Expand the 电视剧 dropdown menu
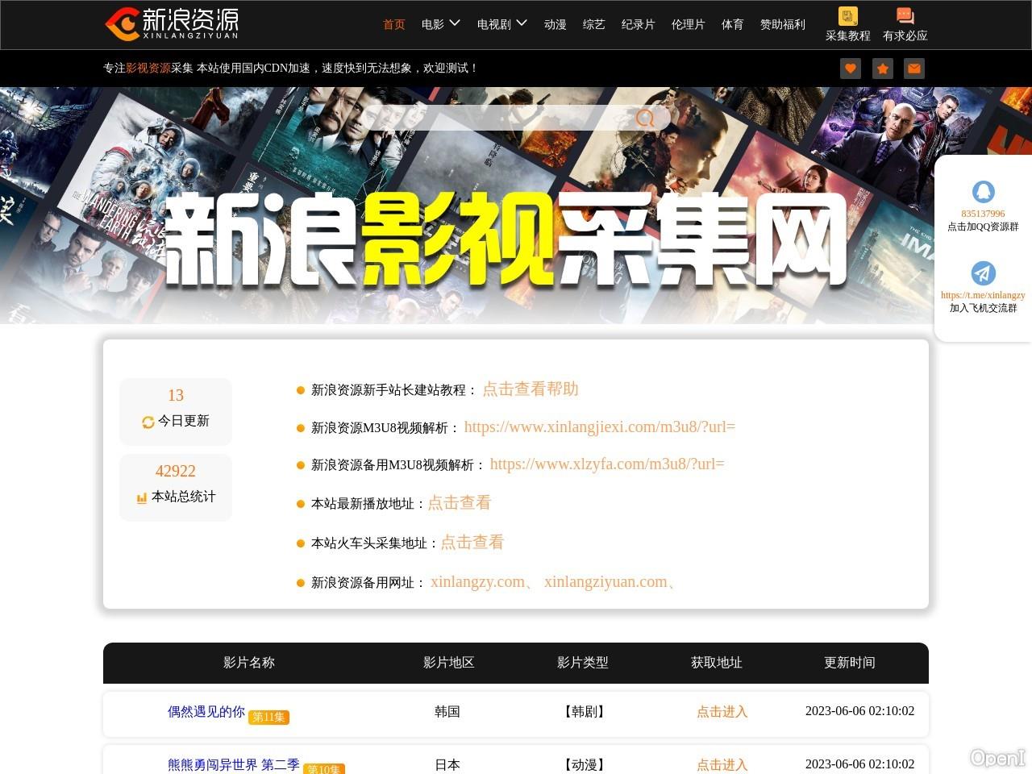The width and height of the screenshot is (1032, 774). click(x=501, y=24)
